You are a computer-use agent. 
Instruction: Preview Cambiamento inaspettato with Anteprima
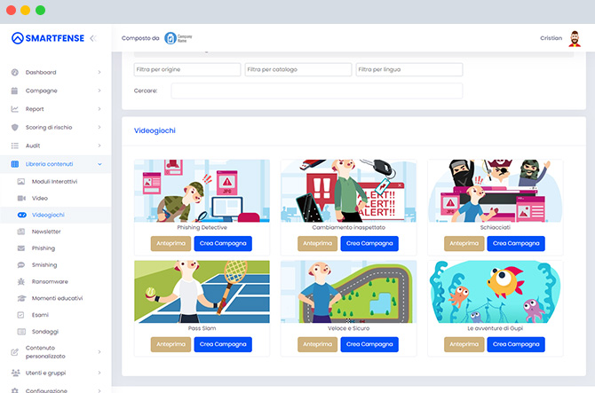(x=317, y=244)
